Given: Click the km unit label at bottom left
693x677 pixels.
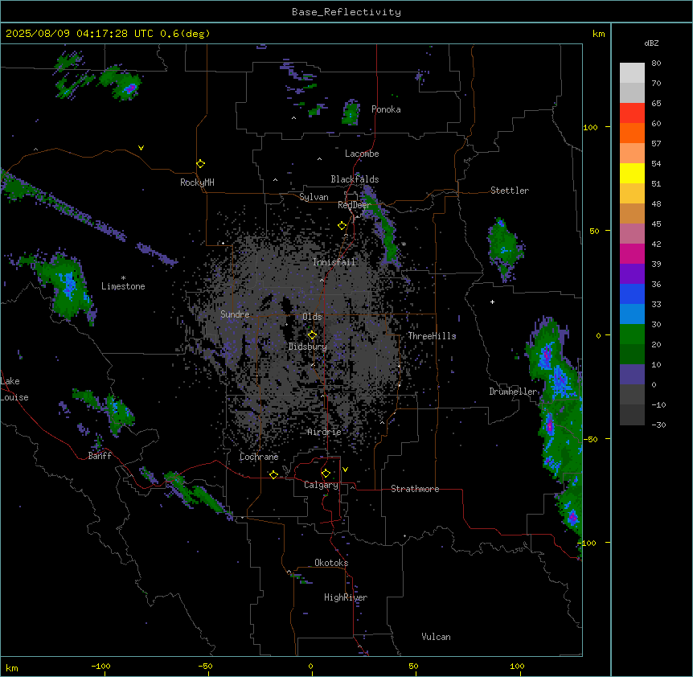Looking at the screenshot, I should pos(12,668).
